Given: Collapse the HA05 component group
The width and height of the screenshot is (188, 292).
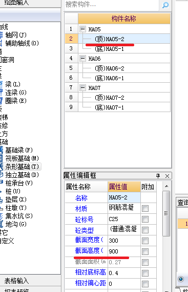Looking at the screenshot, I should (82, 29).
